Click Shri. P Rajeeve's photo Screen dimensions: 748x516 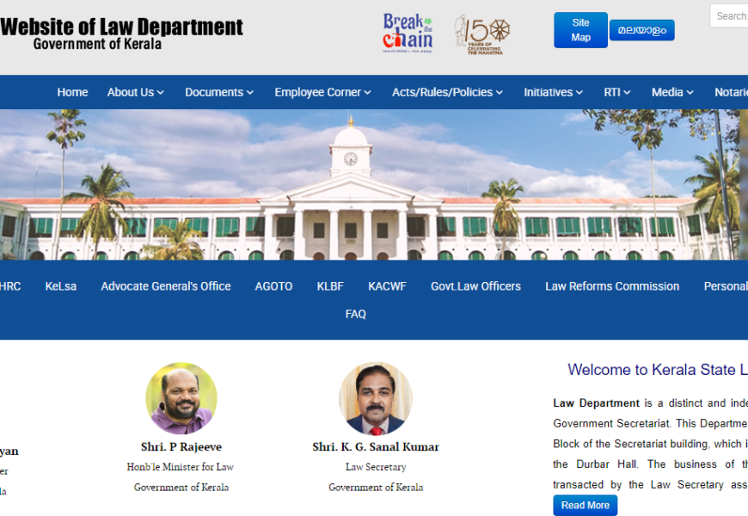pyautogui.click(x=181, y=398)
